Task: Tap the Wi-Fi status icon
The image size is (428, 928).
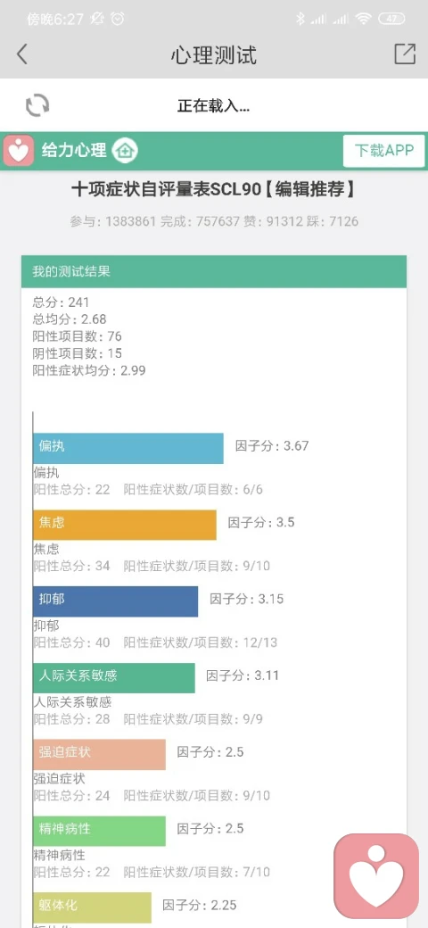Action: click(363, 19)
